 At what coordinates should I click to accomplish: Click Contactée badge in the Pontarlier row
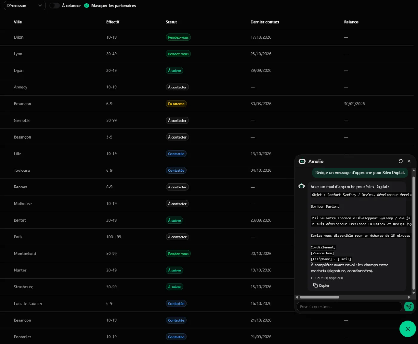tap(176, 337)
